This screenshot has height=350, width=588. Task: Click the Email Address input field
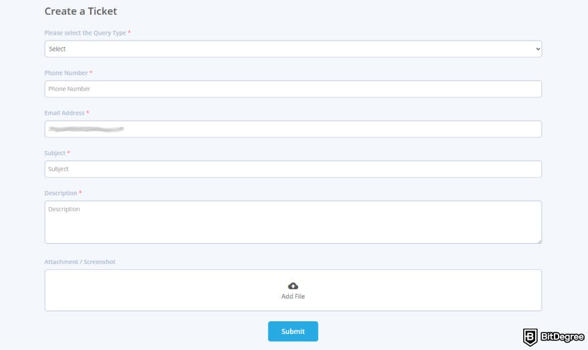pyautogui.click(x=293, y=129)
